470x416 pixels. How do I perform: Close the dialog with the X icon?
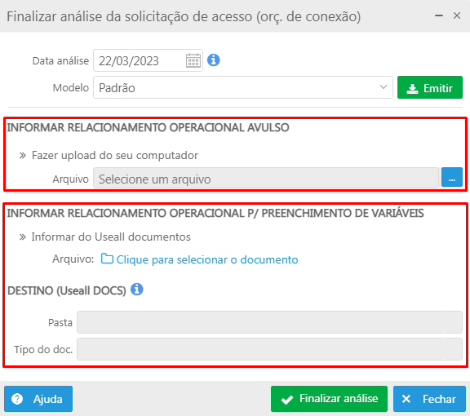pyautogui.click(x=456, y=15)
